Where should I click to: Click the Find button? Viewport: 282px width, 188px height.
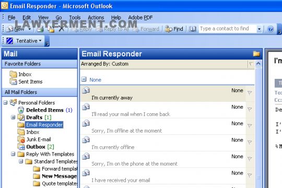174,29
